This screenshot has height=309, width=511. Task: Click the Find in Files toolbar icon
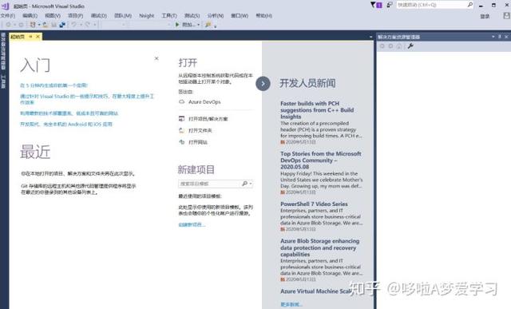tap(208, 25)
